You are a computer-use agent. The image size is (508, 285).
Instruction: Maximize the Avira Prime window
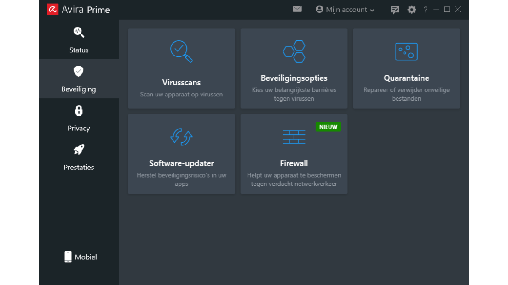coord(447,9)
